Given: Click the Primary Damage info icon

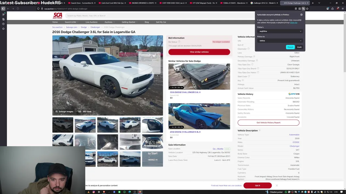Looking at the screenshot, I should coord(254,57).
